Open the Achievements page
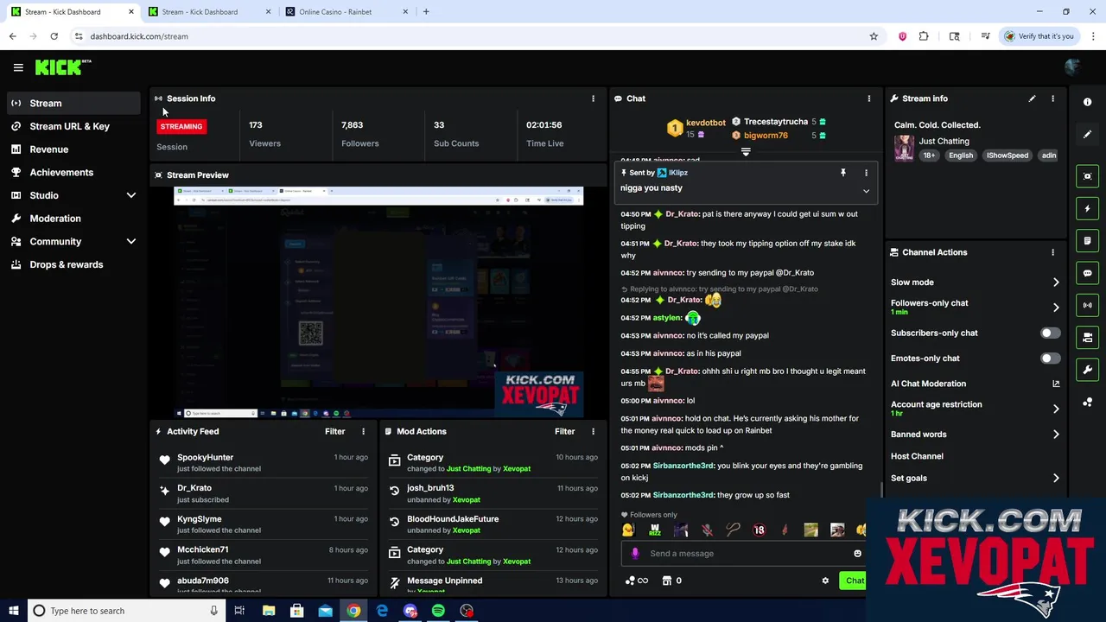Viewport: 1106px width, 622px height. point(73,172)
